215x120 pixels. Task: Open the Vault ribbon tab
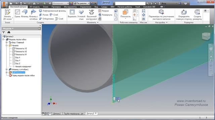click(x=137, y=7)
